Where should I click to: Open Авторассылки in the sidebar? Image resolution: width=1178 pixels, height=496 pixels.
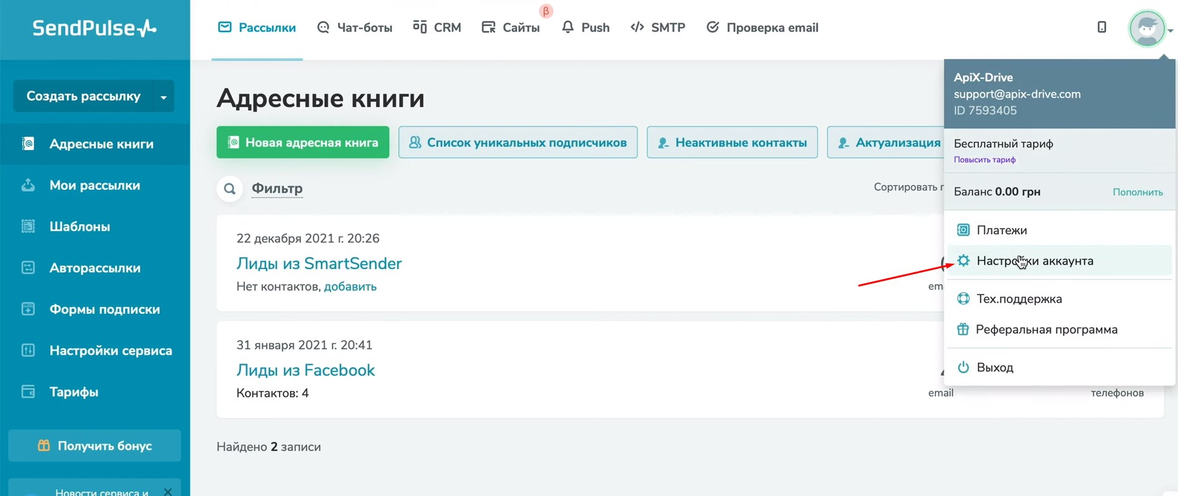(x=94, y=268)
